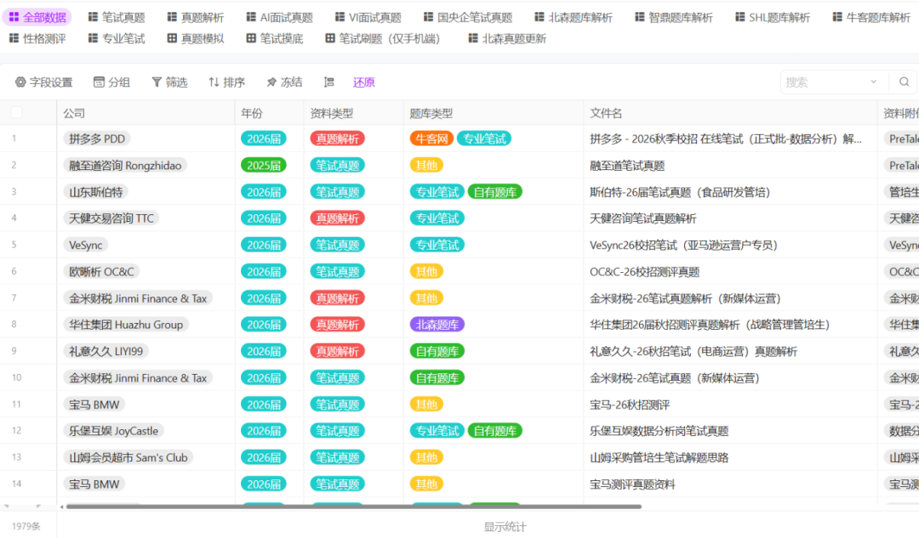Open the 字段设置 field settings gear
This screenshot has height=538, width=919.
pyautogui.click(x=21, y=82)
